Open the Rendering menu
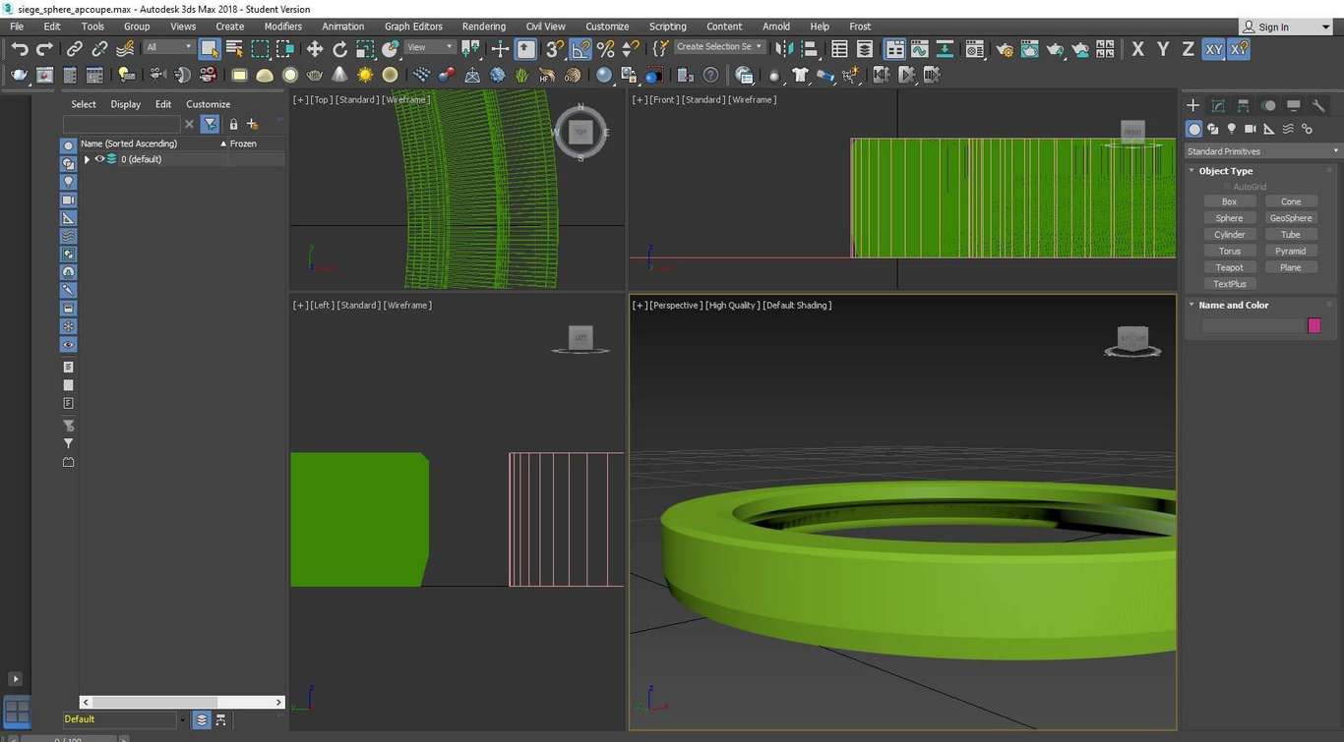1344x742 pixels. pyautogui.click(x=483, y=27)
